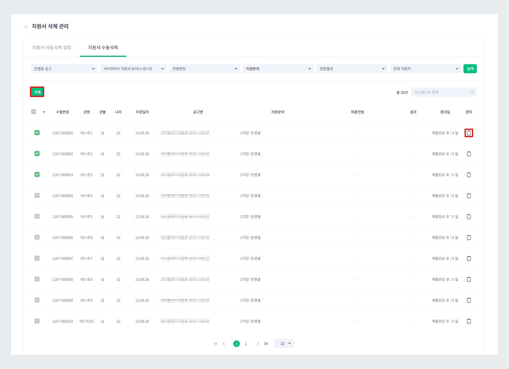Click the search magnifier icon
This screenshot has width=509, height=369.
click(472, 92)
